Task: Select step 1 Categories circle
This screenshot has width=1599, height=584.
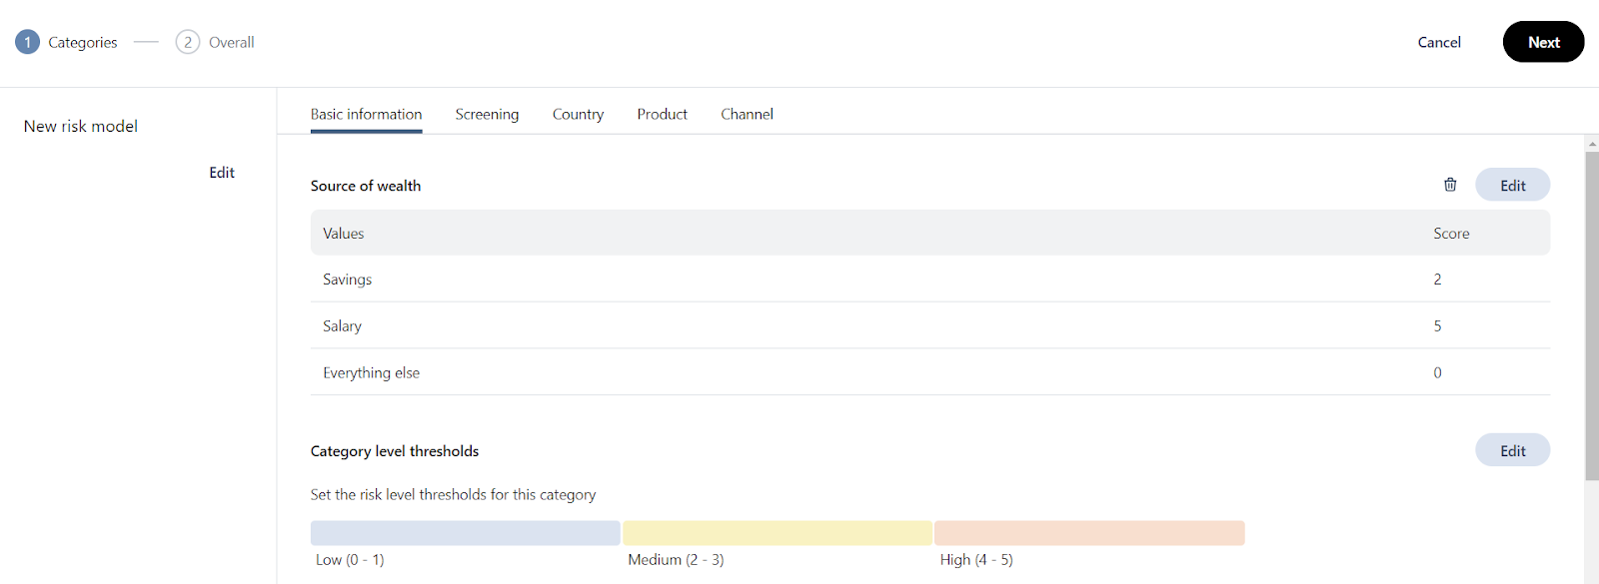Action: pyautogui.click(x=27, y=42)
